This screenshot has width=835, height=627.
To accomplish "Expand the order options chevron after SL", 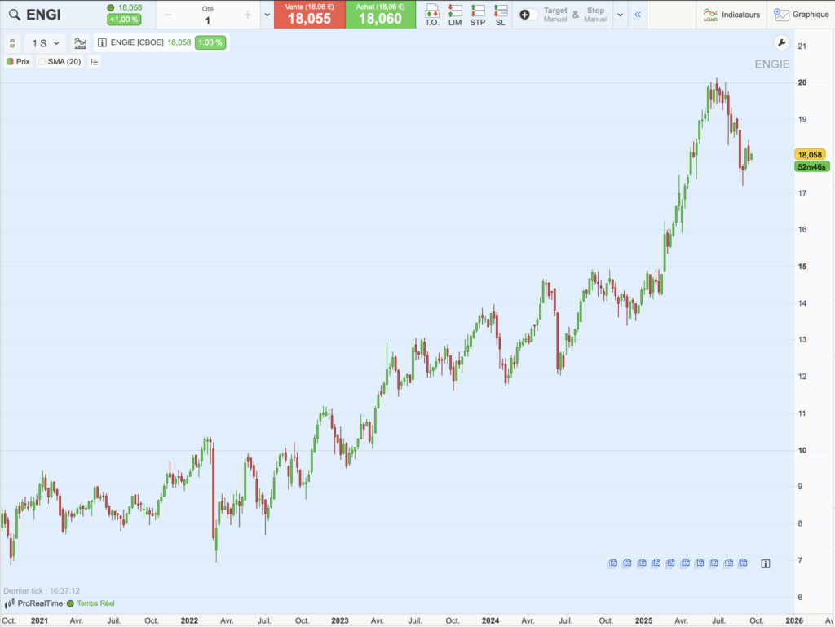I will 620,14.
